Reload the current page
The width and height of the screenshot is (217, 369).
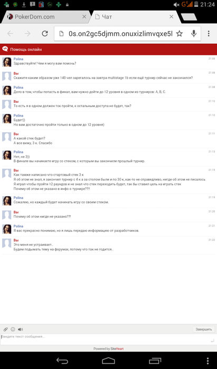click(45, 34)
